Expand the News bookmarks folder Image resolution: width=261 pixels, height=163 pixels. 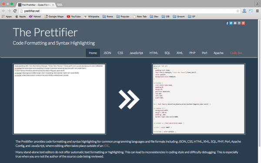pyautogui.click(x=108, y=17)
